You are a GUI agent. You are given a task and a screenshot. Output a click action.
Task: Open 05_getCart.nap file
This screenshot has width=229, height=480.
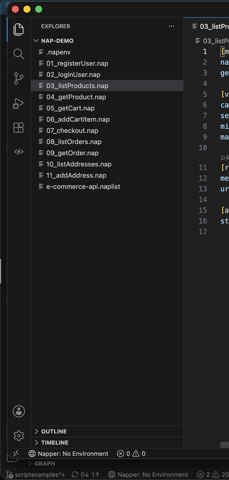pyautogui.click(x=107, y=108)
